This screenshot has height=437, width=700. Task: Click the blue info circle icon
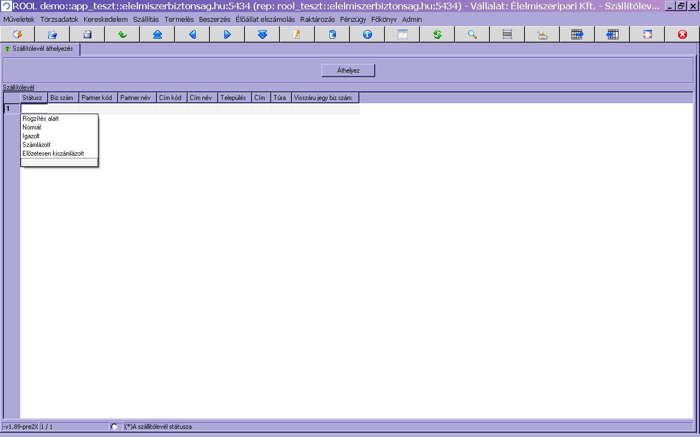(367, 34)
